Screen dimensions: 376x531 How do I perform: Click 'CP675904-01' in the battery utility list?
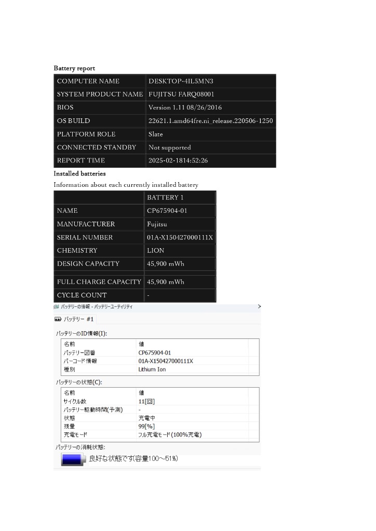[x=155, y=352]
